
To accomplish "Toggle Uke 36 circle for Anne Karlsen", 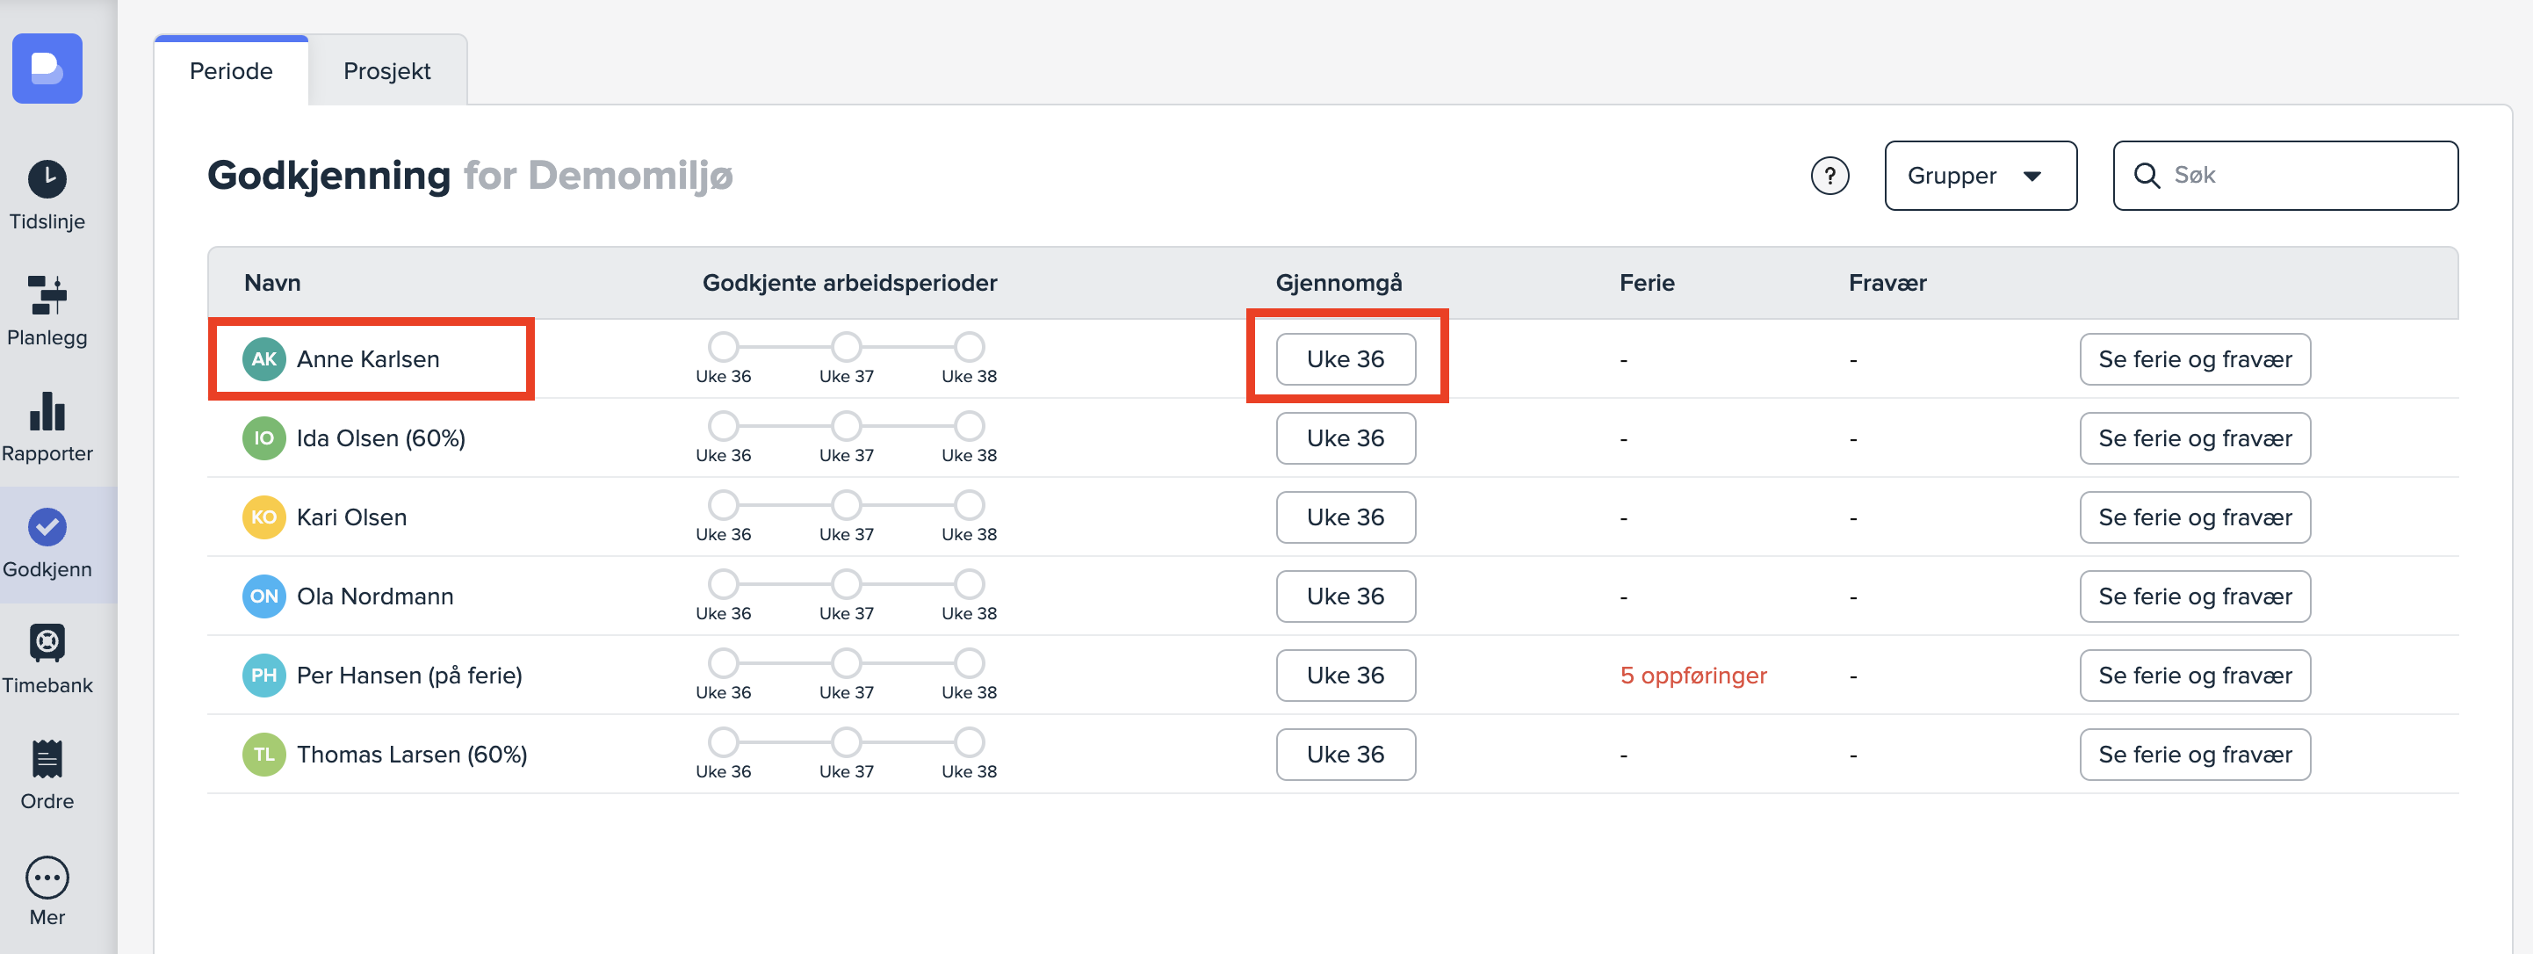I will 724,346.
